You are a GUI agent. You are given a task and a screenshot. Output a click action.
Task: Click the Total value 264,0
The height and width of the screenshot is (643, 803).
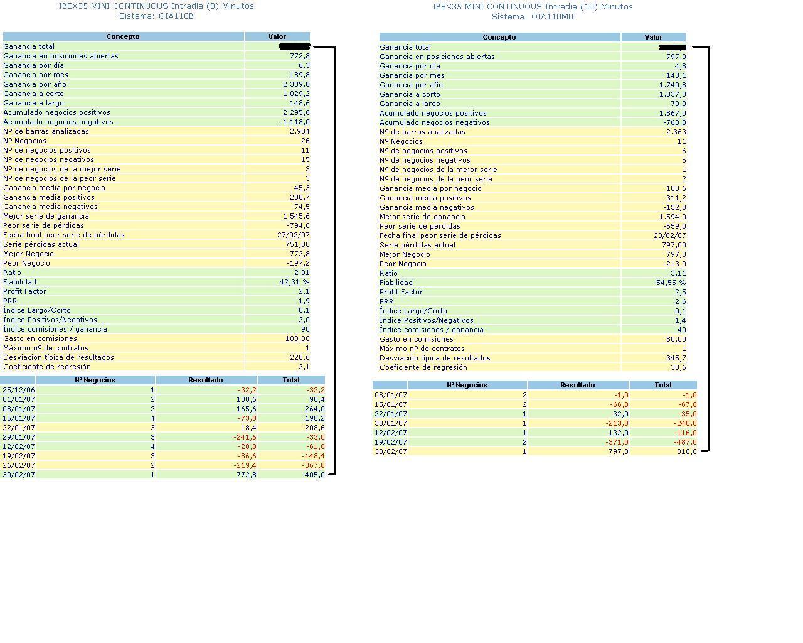coord(315,409)
